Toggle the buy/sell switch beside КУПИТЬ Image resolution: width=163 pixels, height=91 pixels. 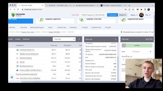point(124,45)
